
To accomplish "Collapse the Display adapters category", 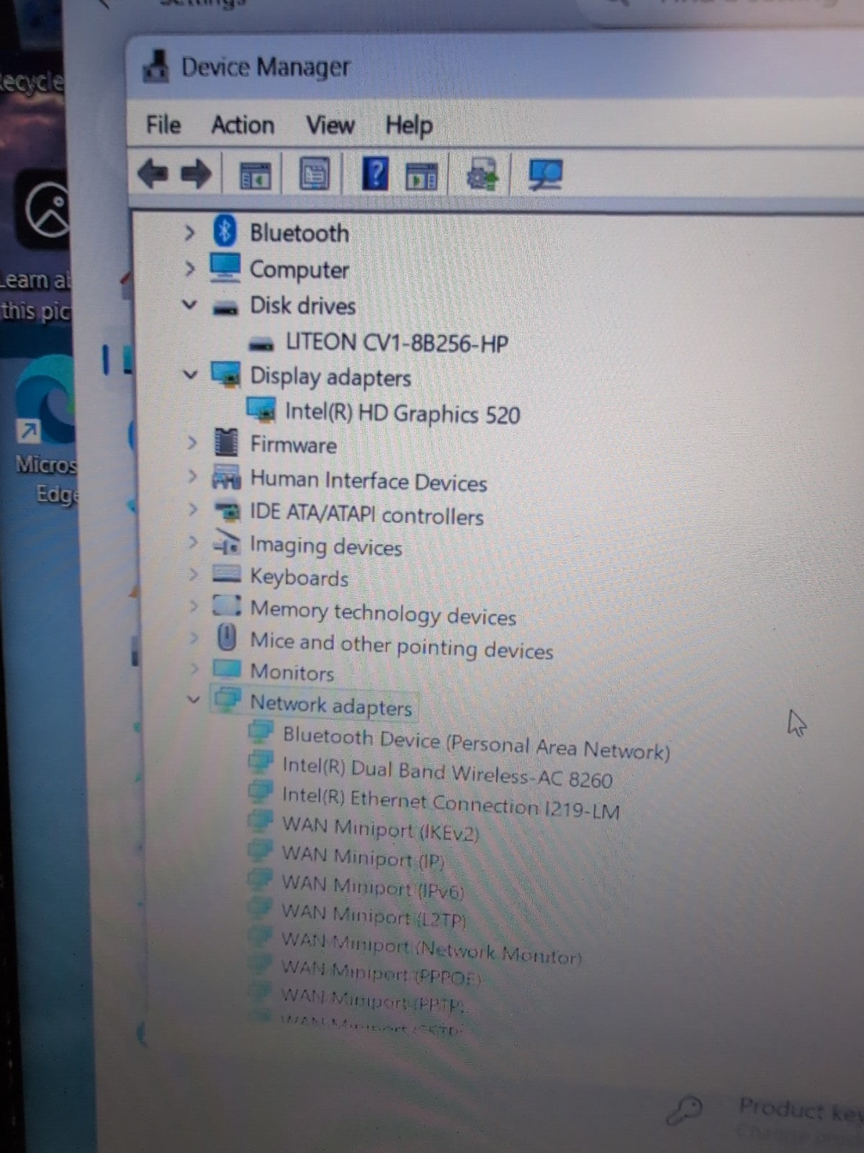I will (190, 375).
